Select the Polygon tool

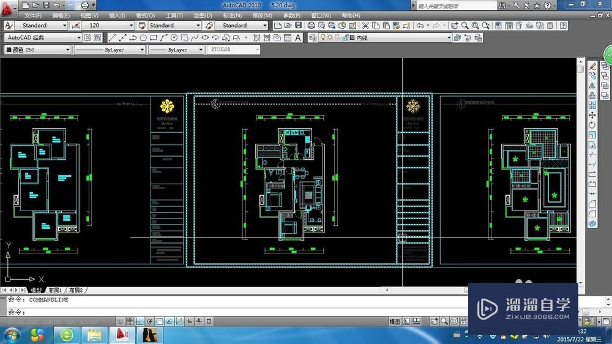143,37
